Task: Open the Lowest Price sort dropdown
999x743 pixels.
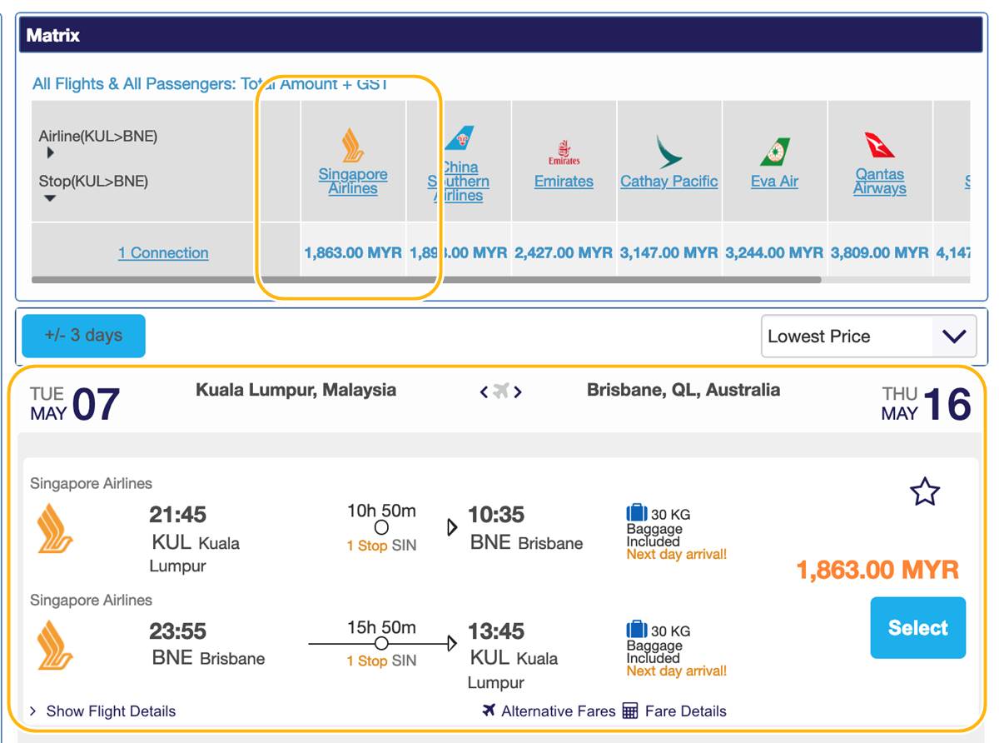Action: pyautogui.click(x=869, y=337)
